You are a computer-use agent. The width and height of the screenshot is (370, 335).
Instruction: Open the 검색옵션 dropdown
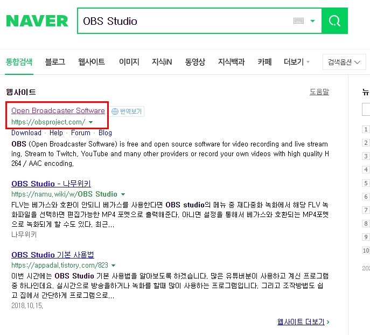click(x=344, y=62)
